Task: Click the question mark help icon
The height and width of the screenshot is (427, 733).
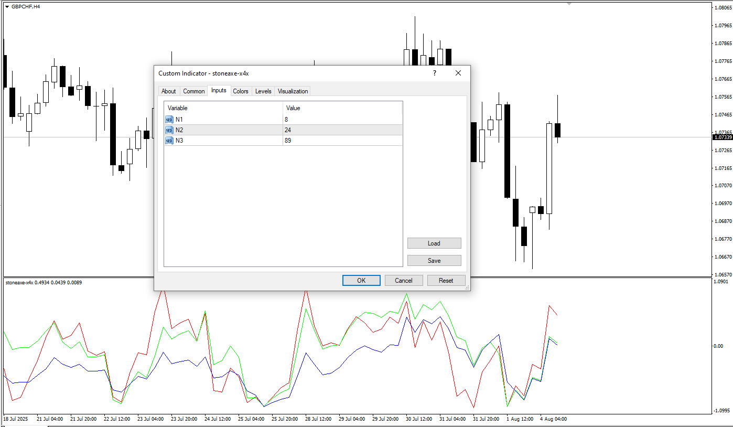Action: point(434,73)
